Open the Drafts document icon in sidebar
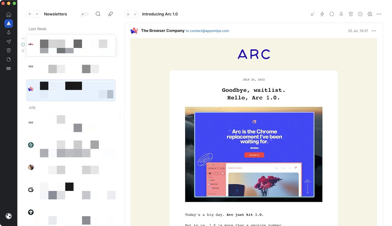The width and height of the screenshot is (392, 226). pos(9,60)
